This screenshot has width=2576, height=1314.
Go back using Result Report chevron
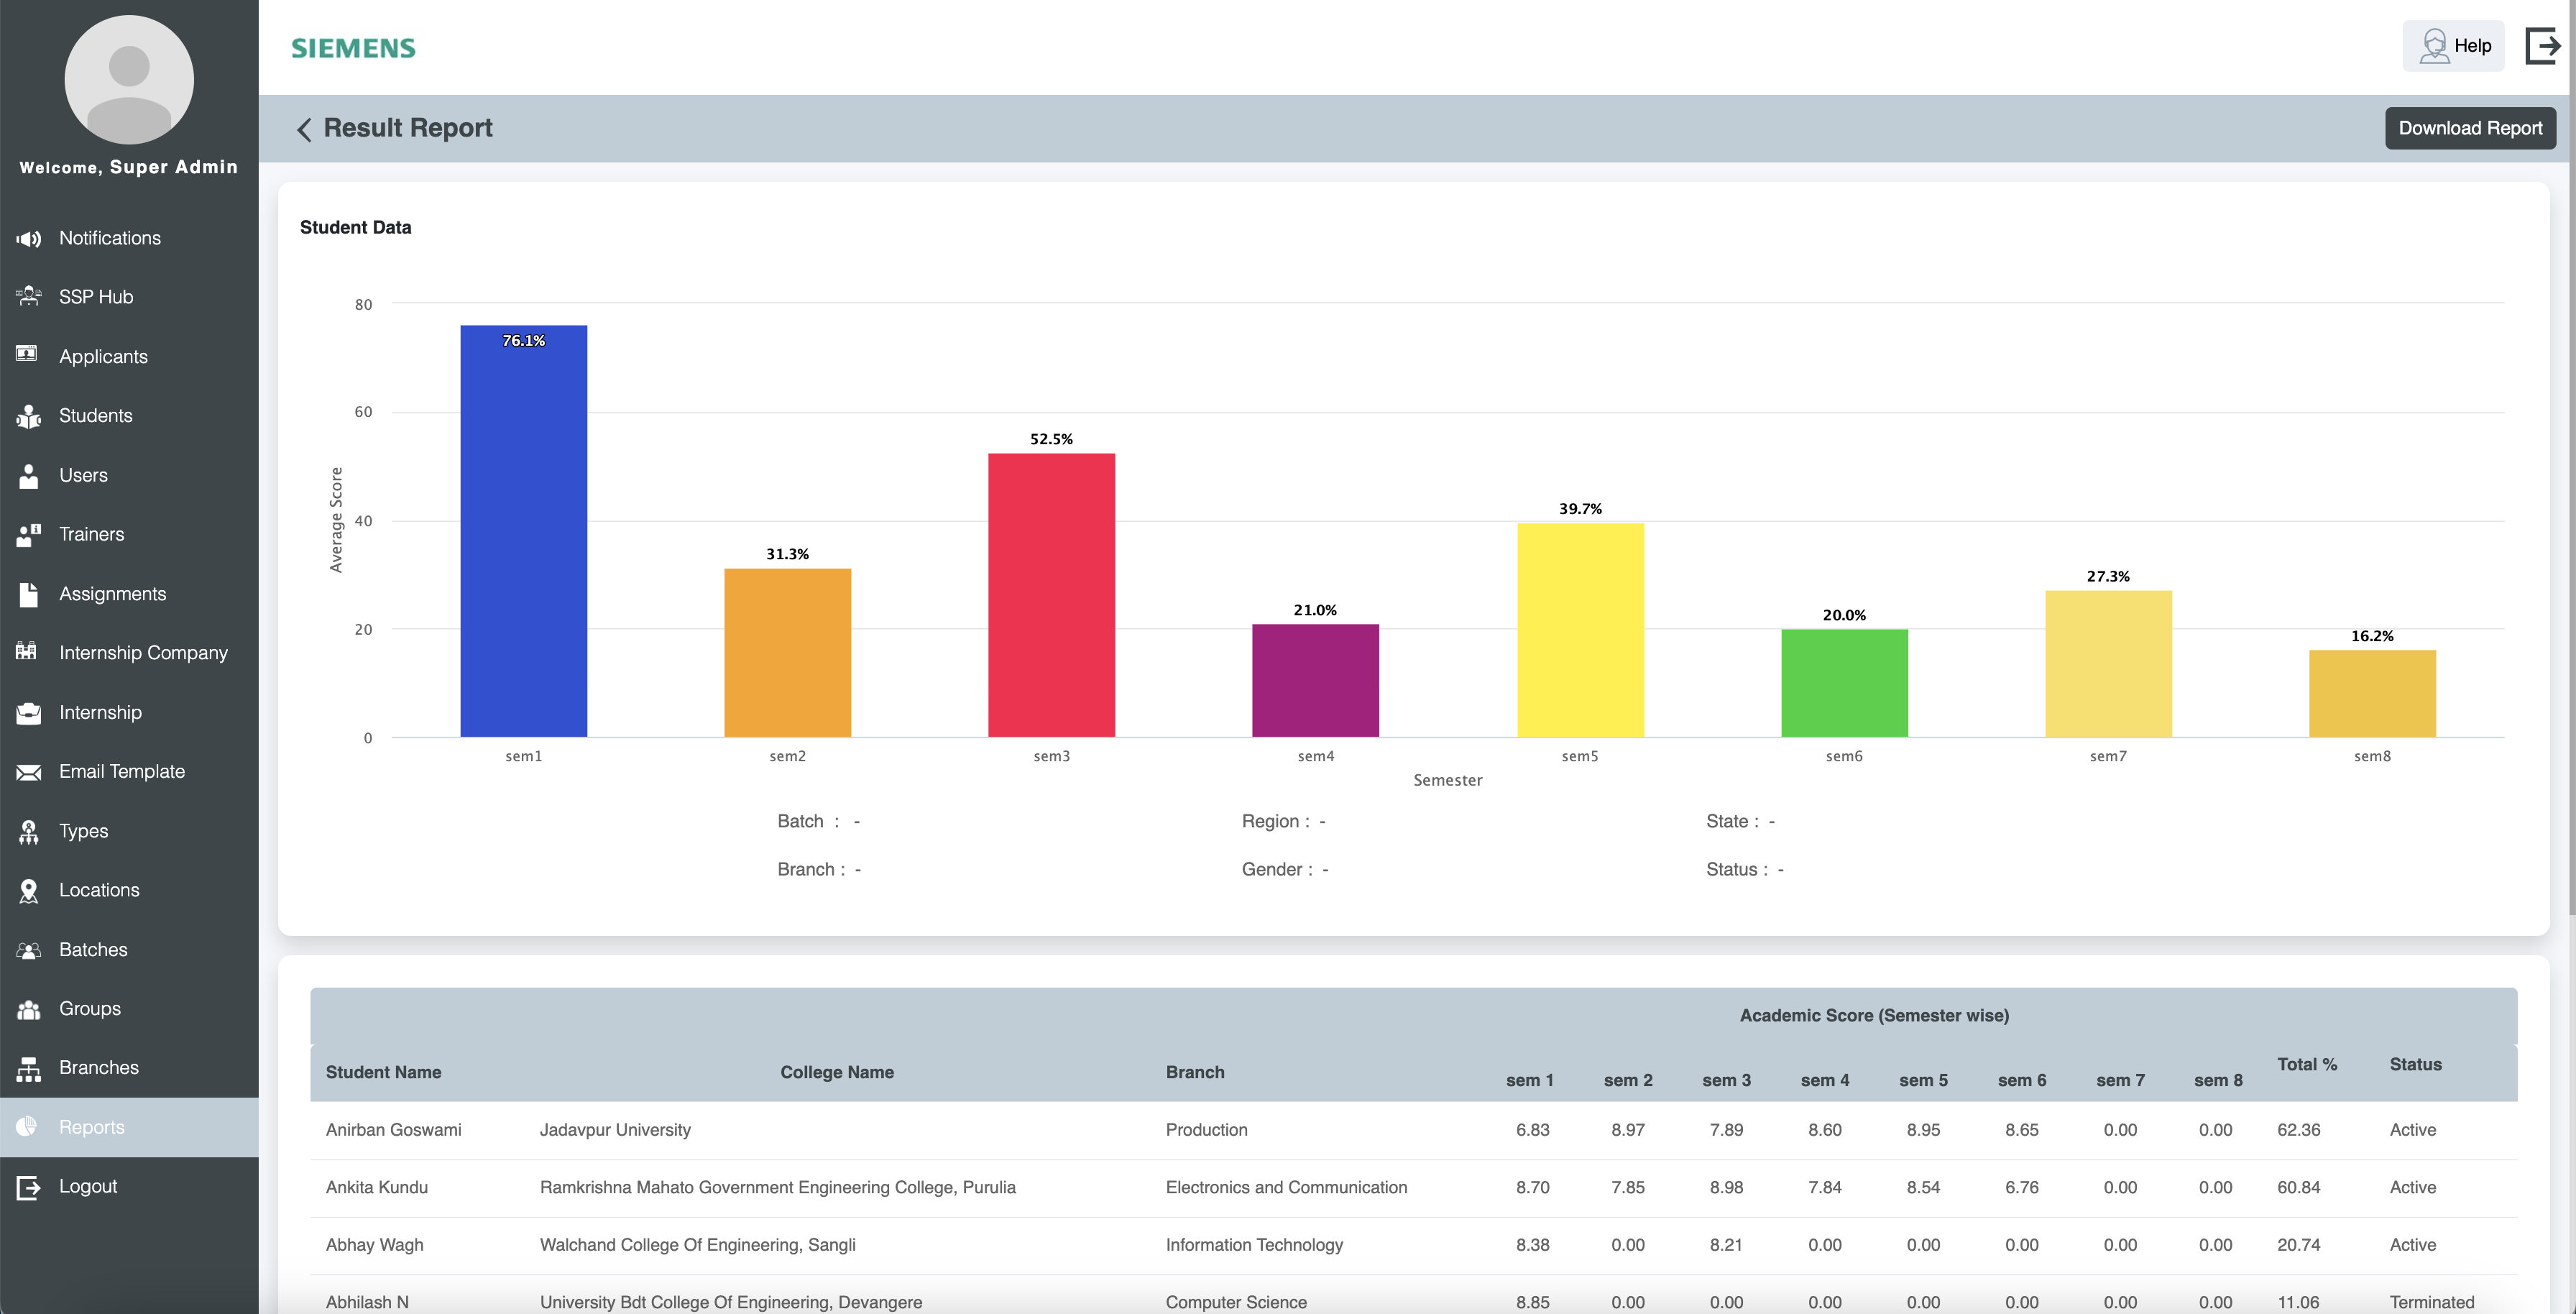pos(304,129)
